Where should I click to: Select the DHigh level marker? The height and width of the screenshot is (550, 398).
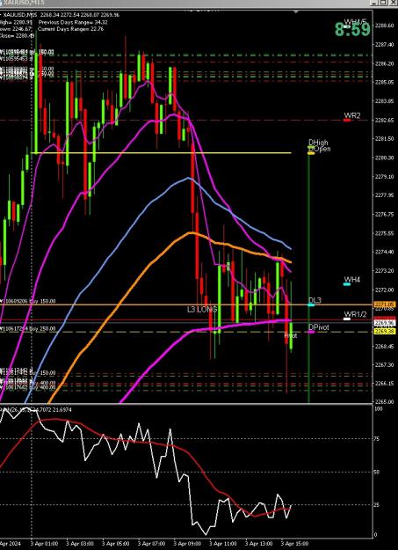tap(312, 147)
